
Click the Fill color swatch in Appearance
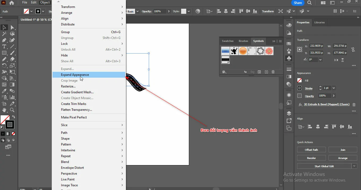coord(299,81)
